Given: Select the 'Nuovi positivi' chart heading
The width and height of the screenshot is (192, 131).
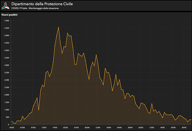Looking at the screenshot, I should [9, 15].
